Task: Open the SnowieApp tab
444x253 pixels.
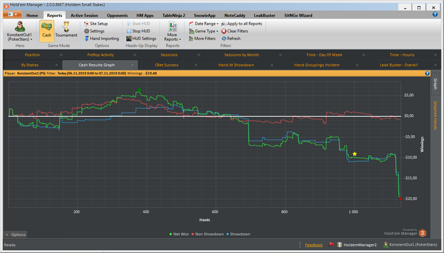Action: coord(204,16)
